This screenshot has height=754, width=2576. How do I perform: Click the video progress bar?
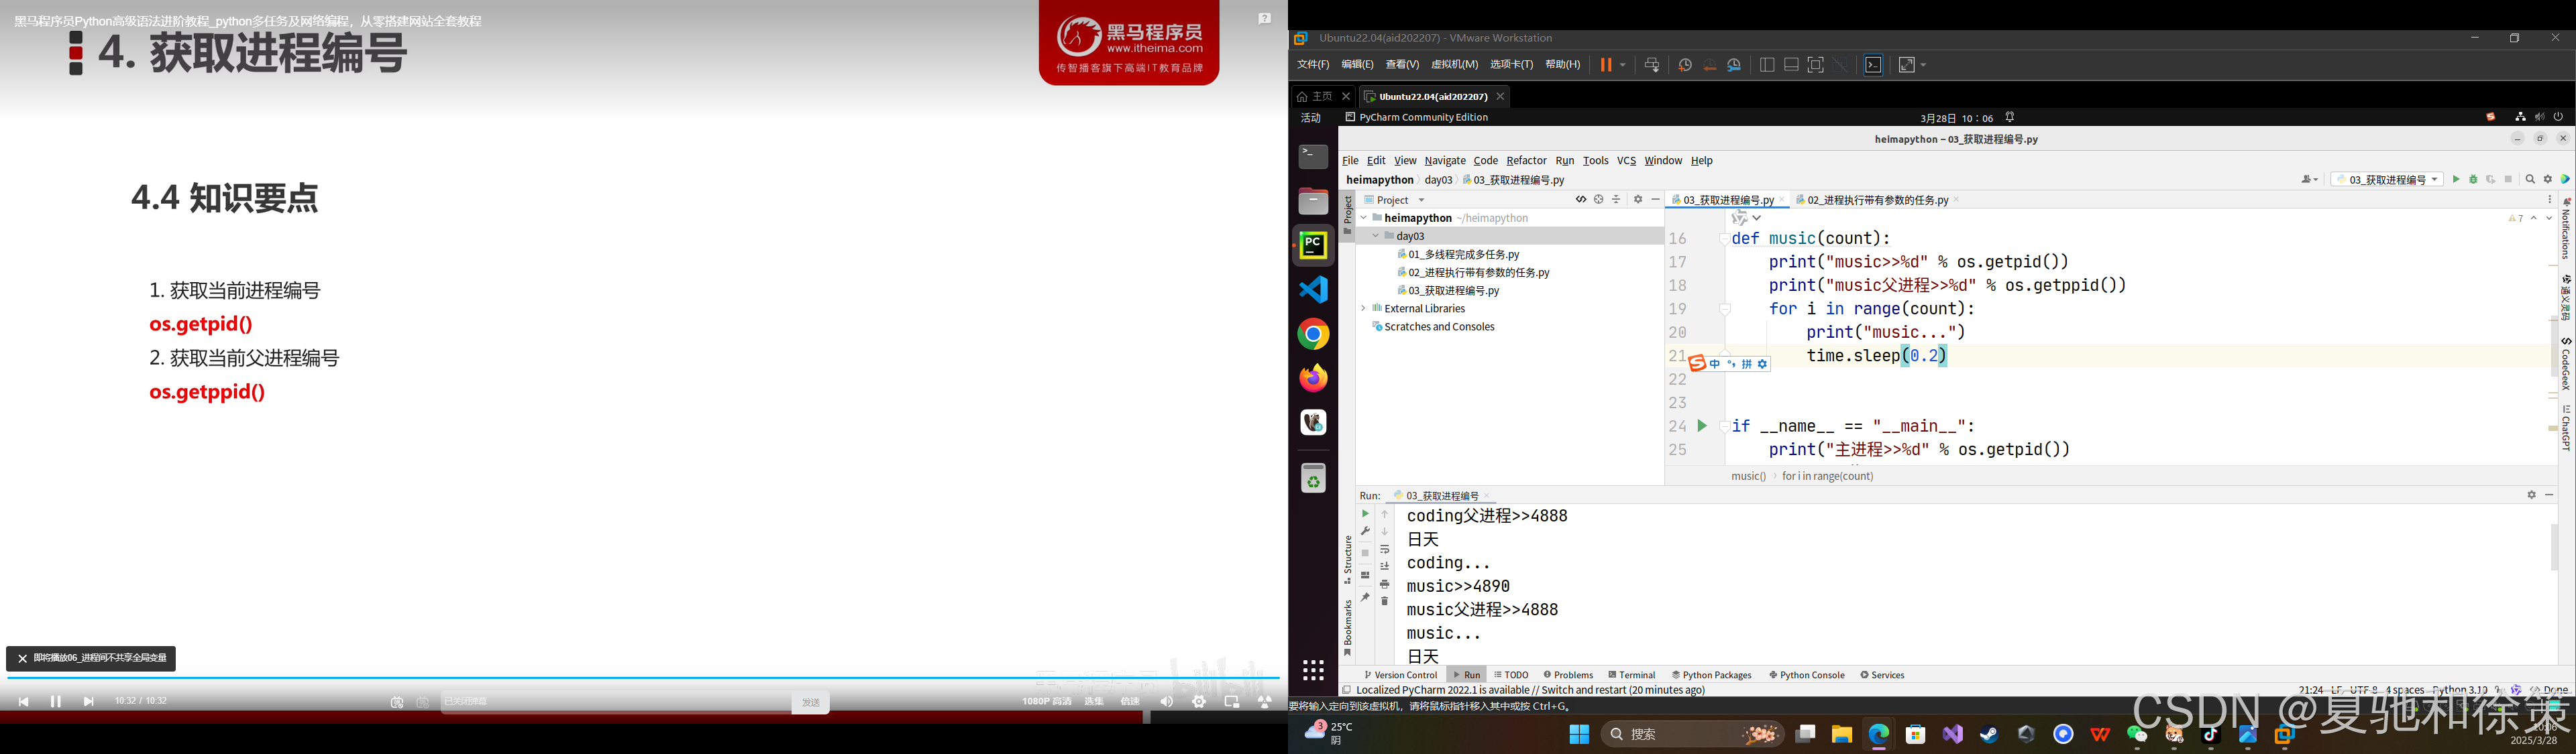coord(640,678)
